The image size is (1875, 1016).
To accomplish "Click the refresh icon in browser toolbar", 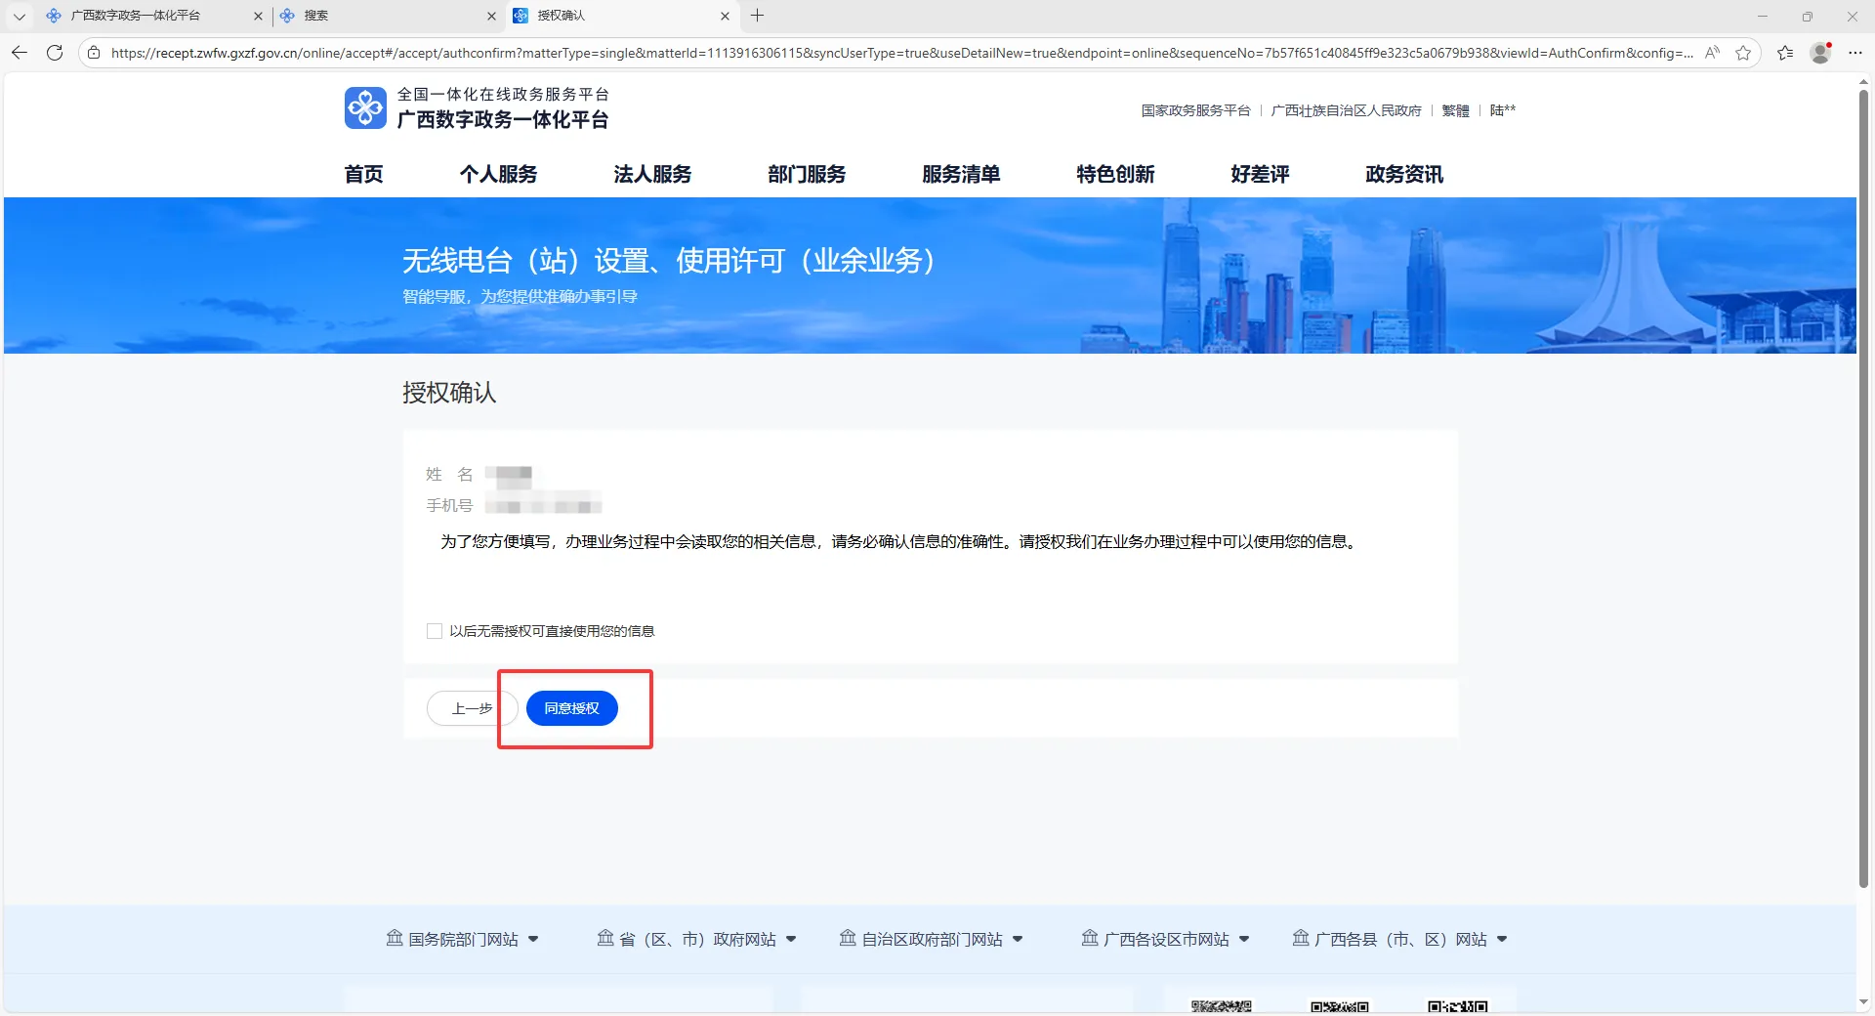I will (x=55, y=53).
